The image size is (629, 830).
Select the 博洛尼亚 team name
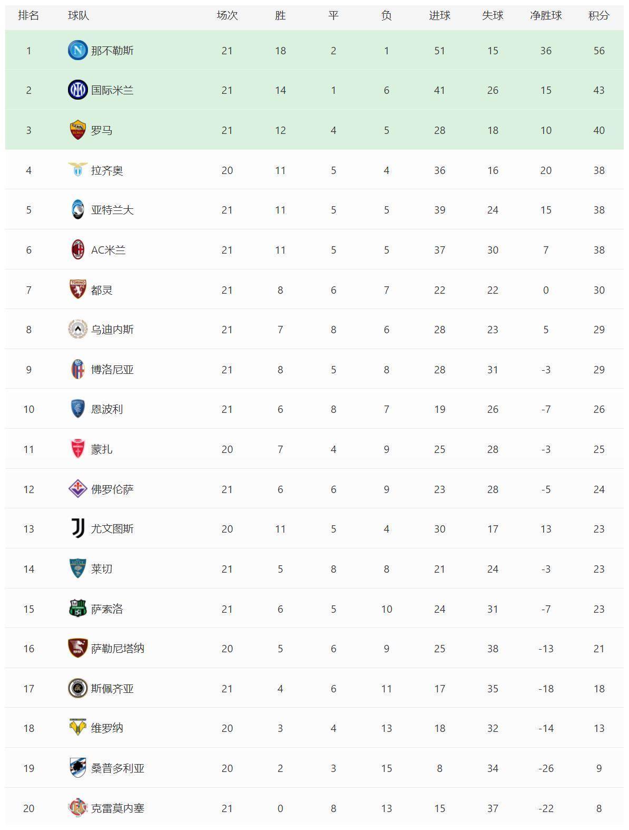coord(112,370)
